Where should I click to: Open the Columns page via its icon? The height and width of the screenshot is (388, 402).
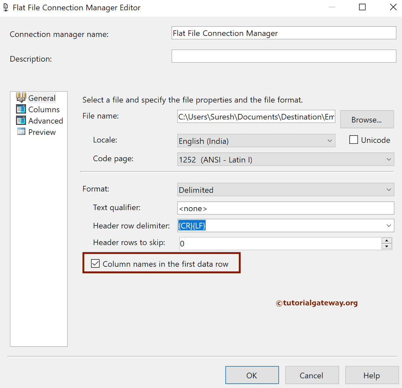(x=22, y=109)
